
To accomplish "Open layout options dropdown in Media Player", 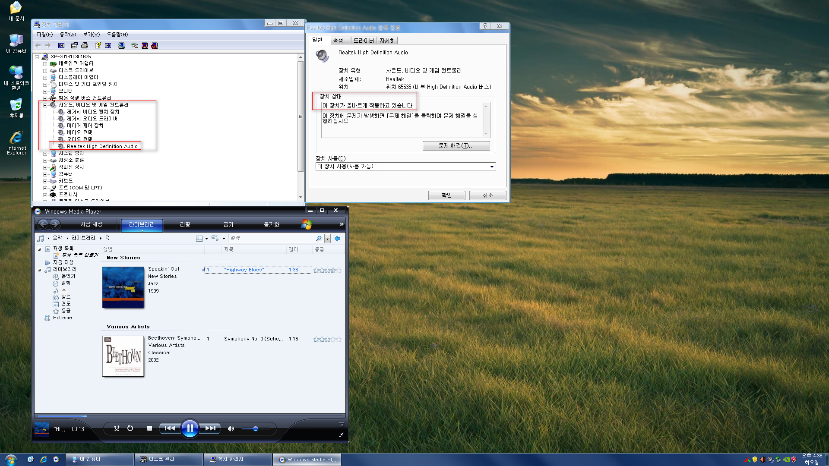I will click(206, 239).
